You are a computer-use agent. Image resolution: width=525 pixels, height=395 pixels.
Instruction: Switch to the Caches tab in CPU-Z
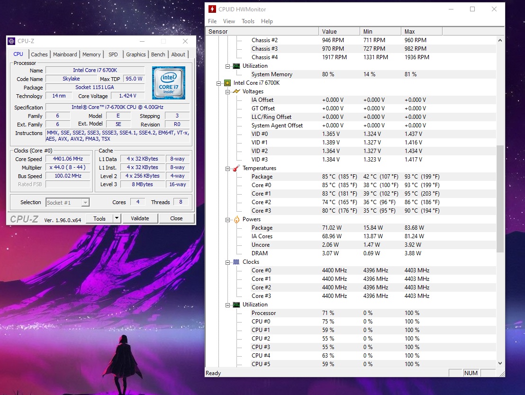[x=39, y=54]
